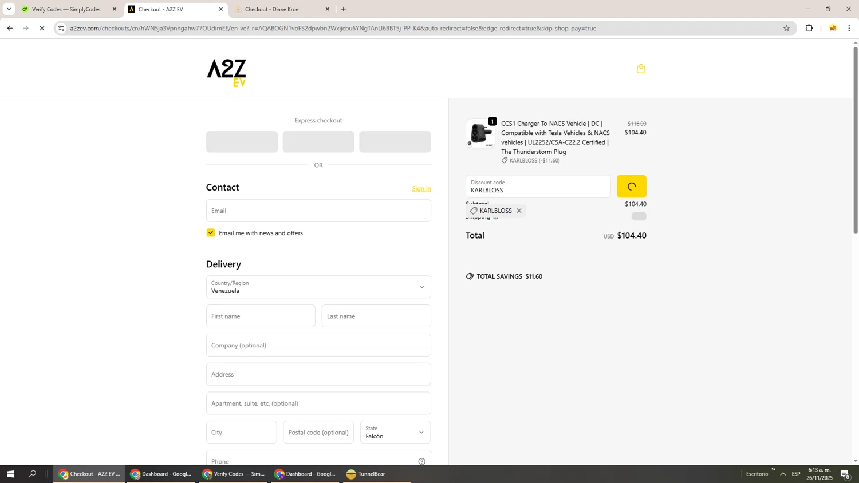The width and height of the screenshot is (859, 483).
Task: Click the Company (optional) field
Action: 318,345
